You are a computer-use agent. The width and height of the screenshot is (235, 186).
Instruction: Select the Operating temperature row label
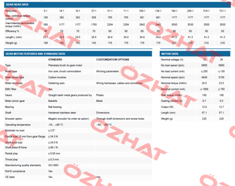18,125
